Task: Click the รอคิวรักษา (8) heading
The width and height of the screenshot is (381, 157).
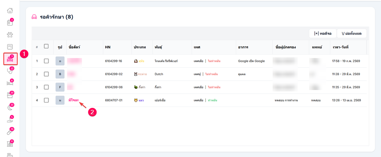Action: tap(57, 17)
